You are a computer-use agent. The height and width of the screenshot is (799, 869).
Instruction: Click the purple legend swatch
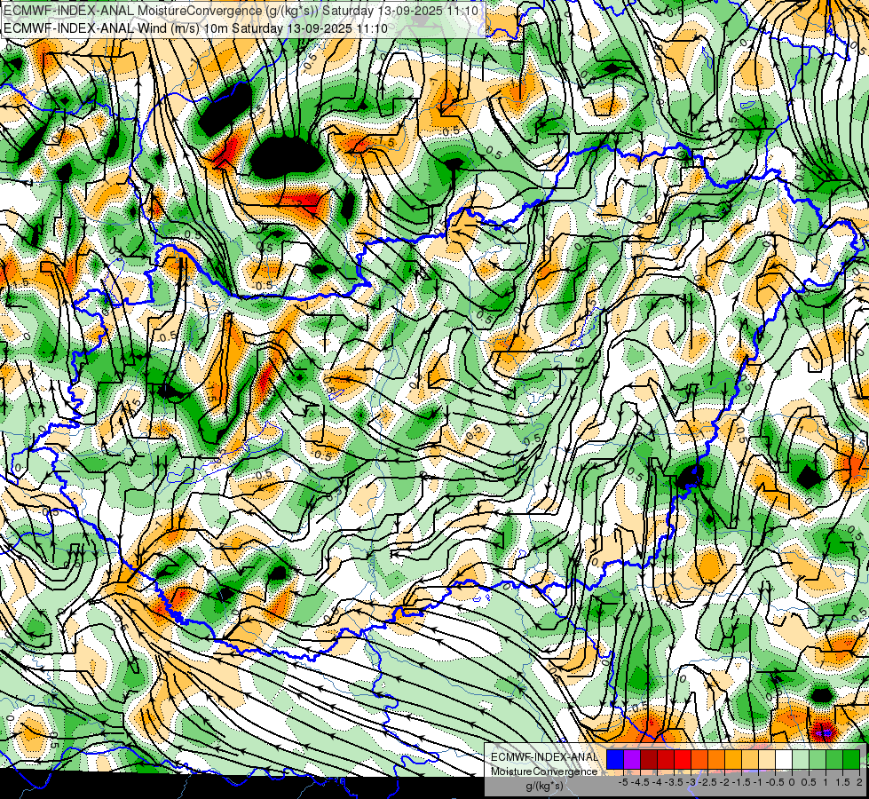pos(632,759)
